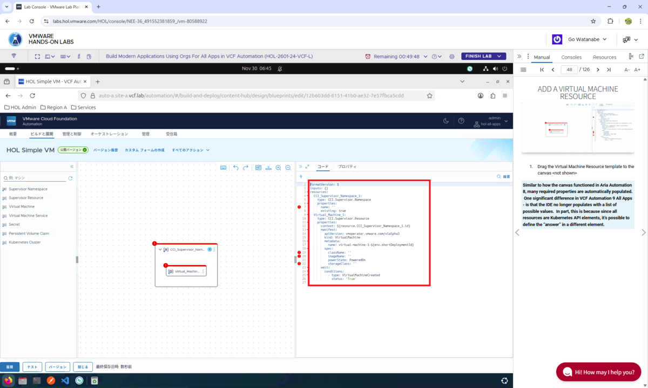Open the lab settings gear icon
This screenshot has width=648, height=388.
tap(452, 56)
